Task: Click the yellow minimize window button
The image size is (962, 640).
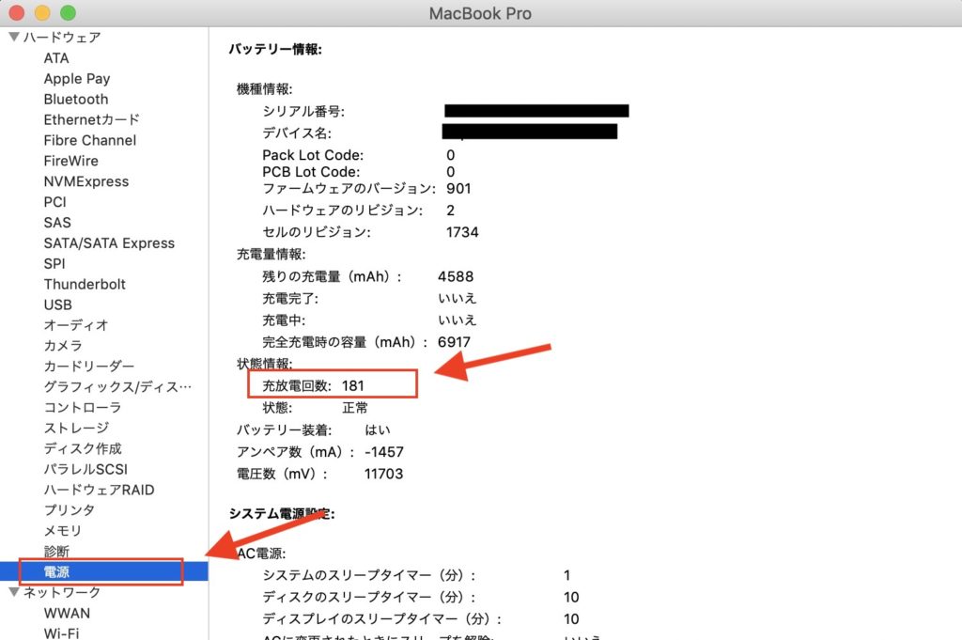Action: click(x=42, y=13)
